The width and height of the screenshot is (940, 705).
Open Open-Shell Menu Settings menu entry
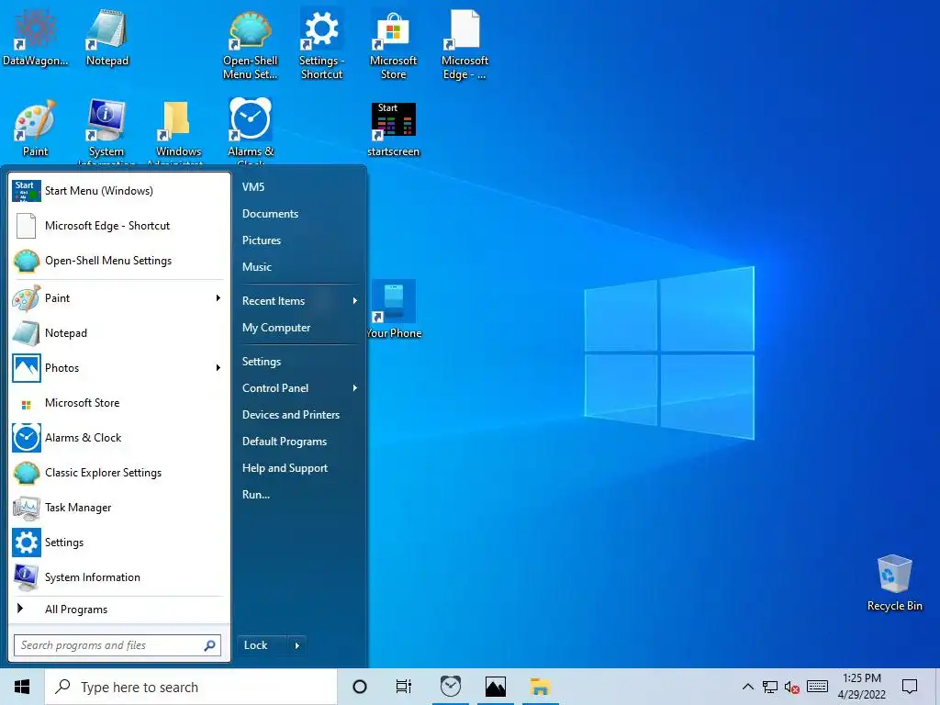coord(118,261)
